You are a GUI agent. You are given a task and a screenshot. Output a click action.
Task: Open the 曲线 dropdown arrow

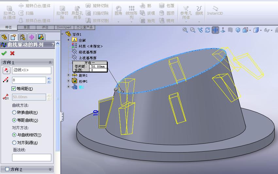pyautogui.click(x=199, y=22)
